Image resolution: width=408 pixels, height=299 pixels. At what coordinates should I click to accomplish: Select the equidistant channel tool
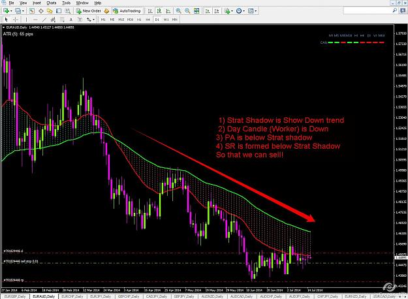coord(53,20)
